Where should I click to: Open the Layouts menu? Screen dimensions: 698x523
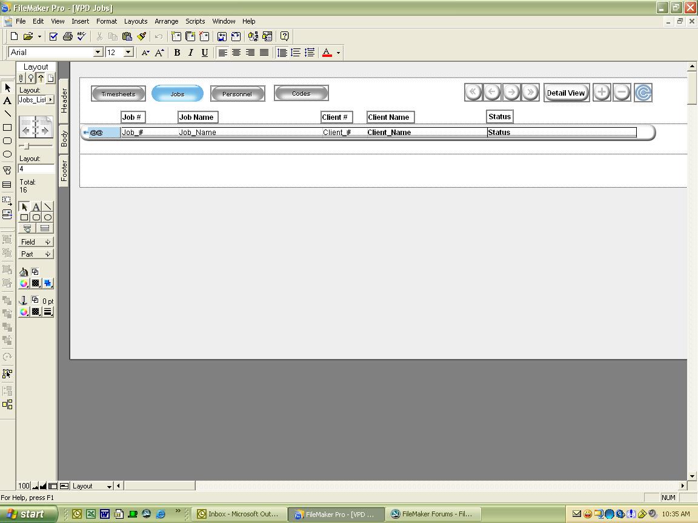(x=136, y=21)
